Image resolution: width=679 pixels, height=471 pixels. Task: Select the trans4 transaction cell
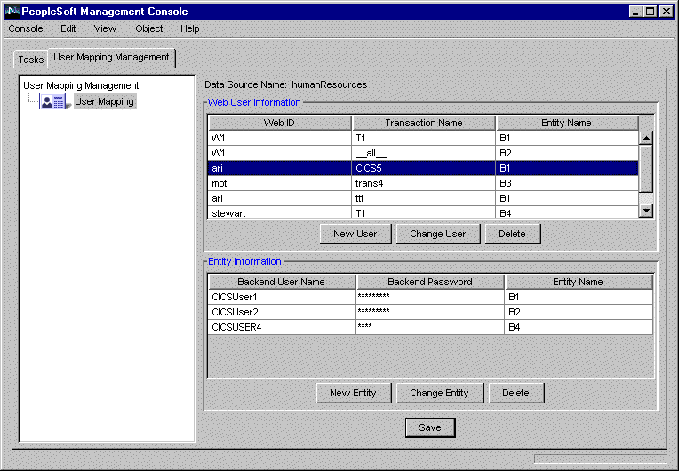pos(424,183)
